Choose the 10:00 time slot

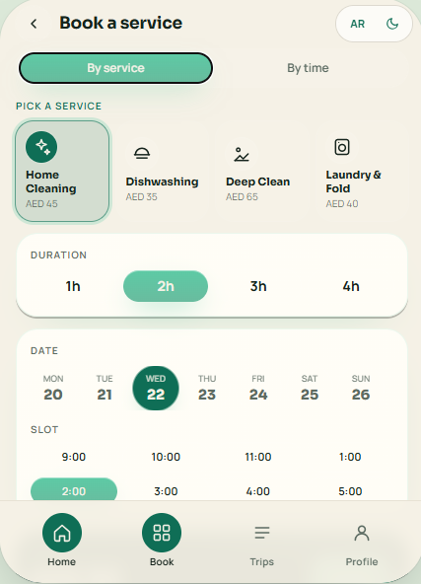tap(166, 457)
